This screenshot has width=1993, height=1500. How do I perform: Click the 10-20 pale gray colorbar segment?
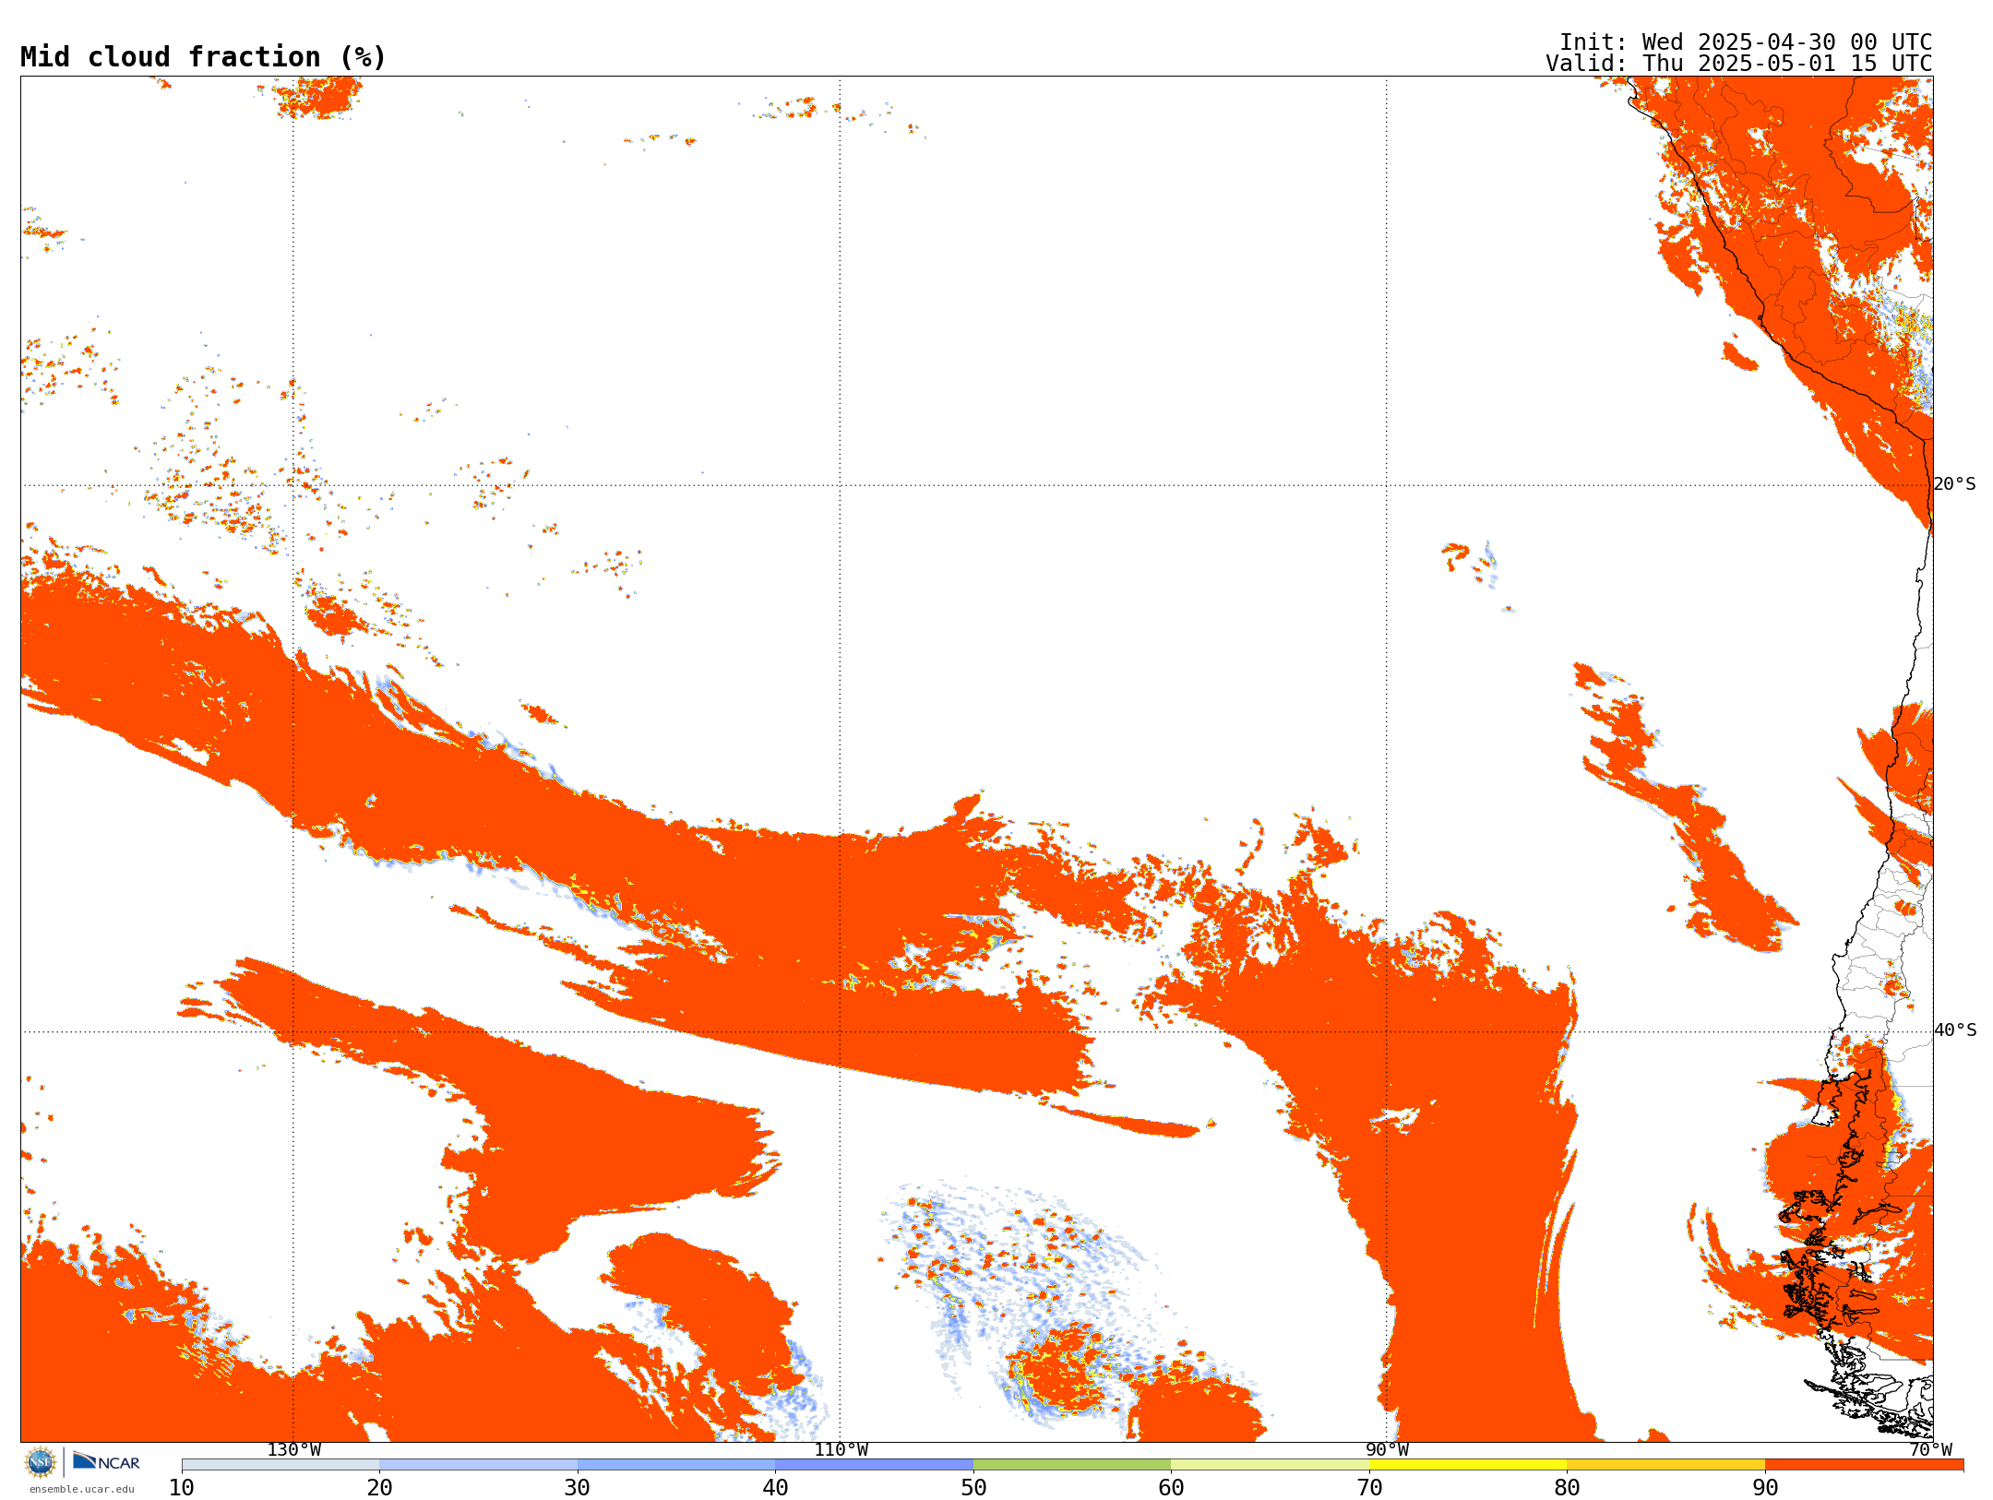(x=280, y=1465)
